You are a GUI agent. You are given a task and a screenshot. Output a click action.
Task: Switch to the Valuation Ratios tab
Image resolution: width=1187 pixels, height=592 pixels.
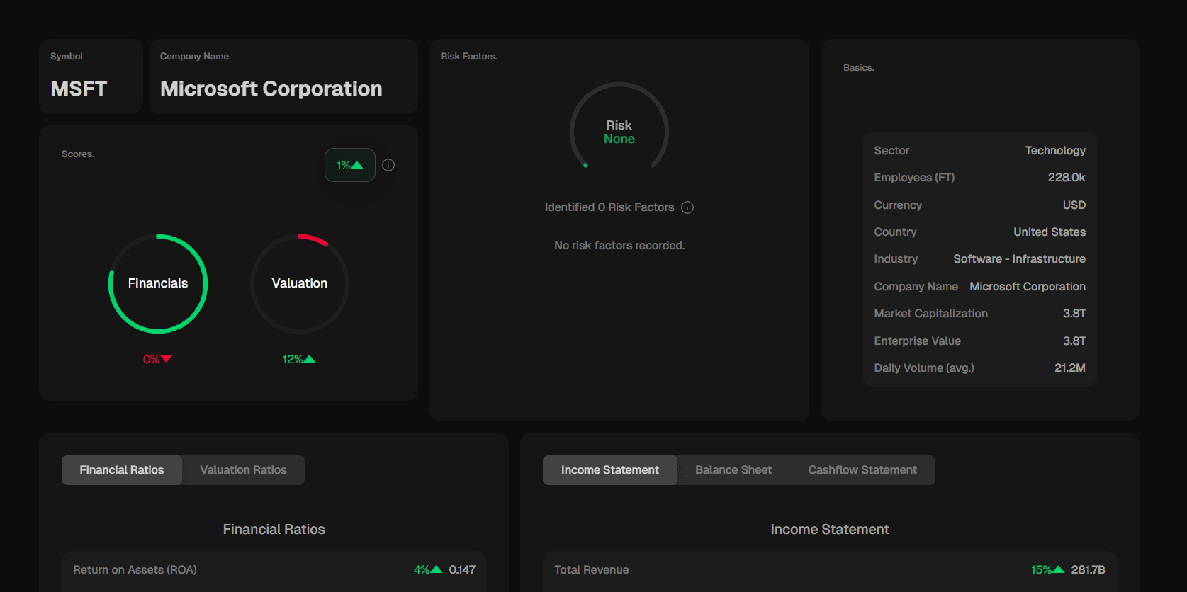click(x=243, y=470)
